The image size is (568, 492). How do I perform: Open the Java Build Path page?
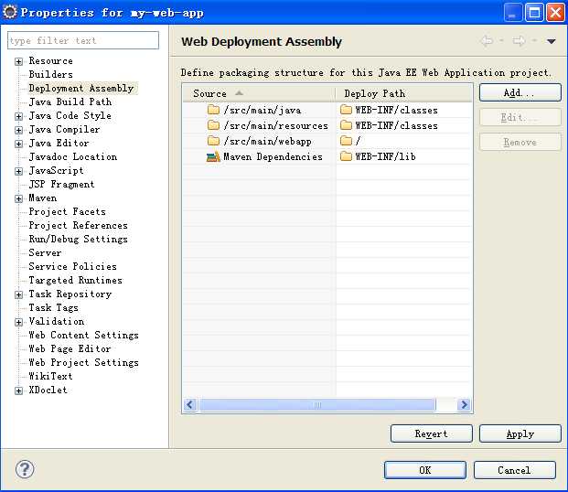click(70, 102)
